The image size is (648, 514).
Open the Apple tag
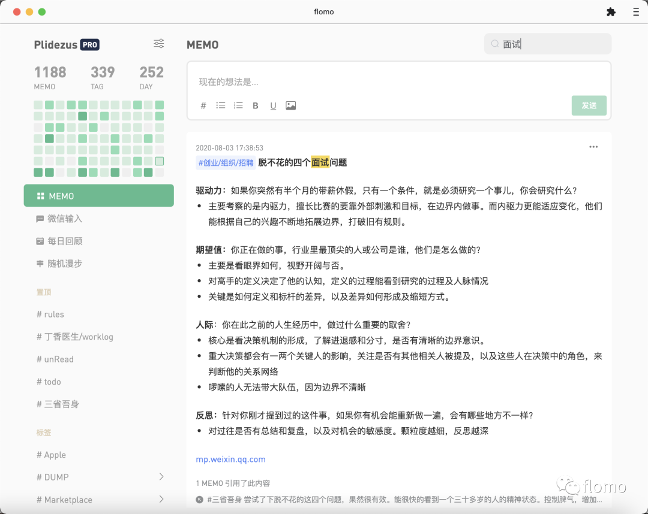point(51,455)
